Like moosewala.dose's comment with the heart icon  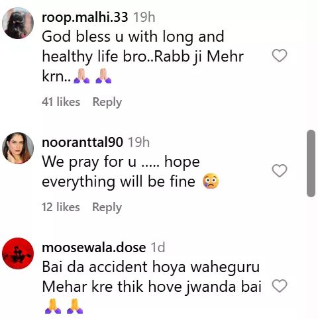point(280,286)
